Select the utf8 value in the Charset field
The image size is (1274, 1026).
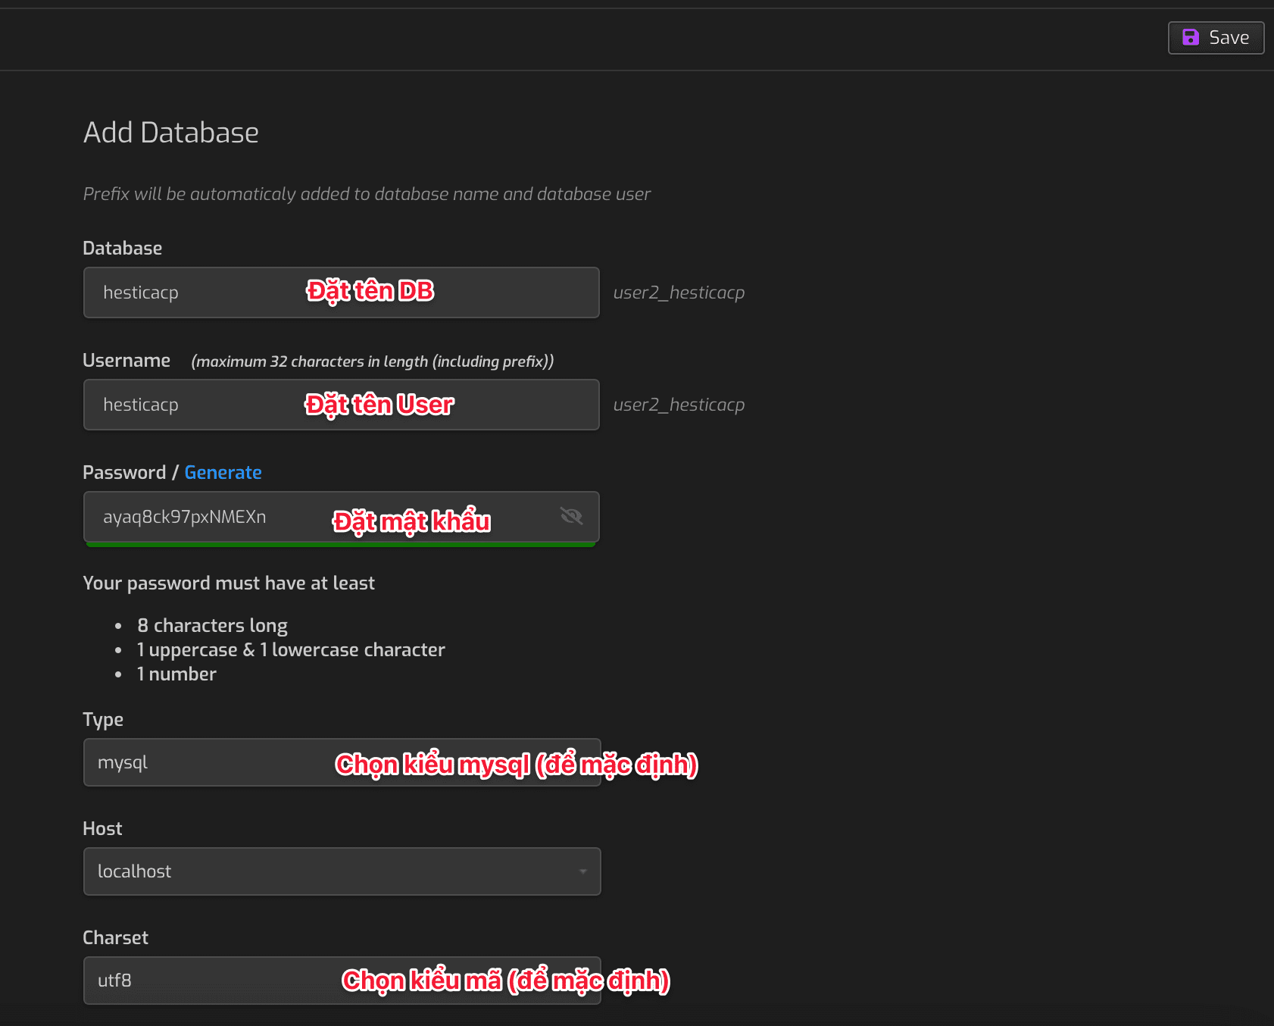tap(114, 980)
